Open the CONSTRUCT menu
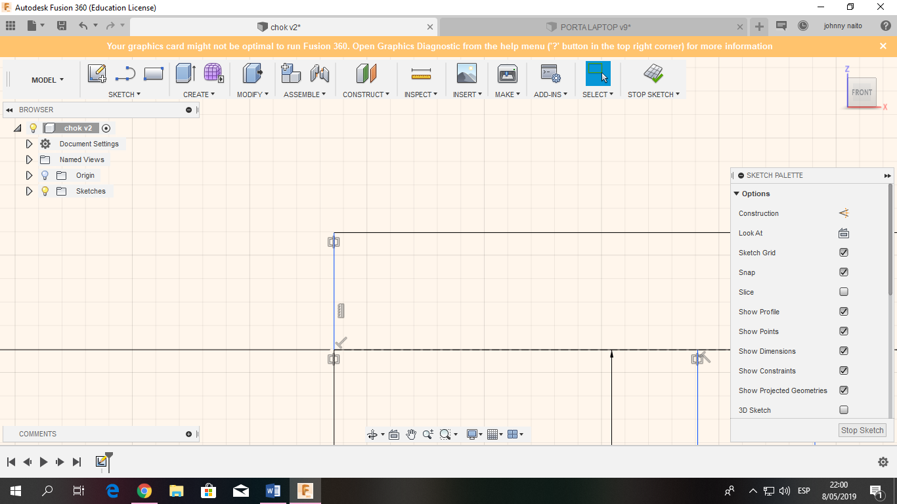Viewport: 897px width, 504px height. coord(366,94)
